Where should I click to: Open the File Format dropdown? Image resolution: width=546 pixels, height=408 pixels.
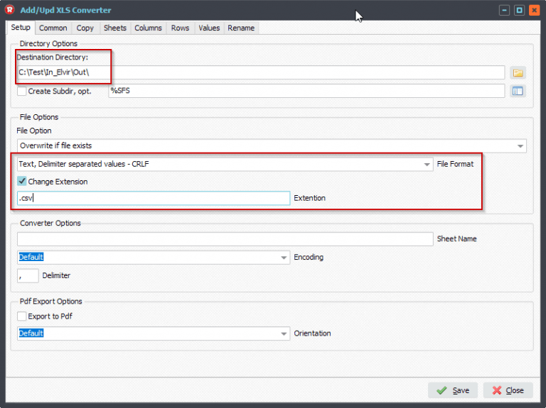[x=427, y=165]
